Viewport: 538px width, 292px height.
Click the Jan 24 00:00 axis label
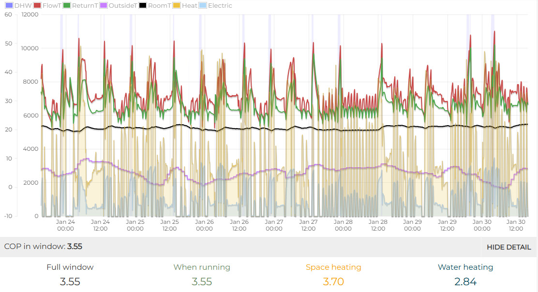[x=65, y=225]
